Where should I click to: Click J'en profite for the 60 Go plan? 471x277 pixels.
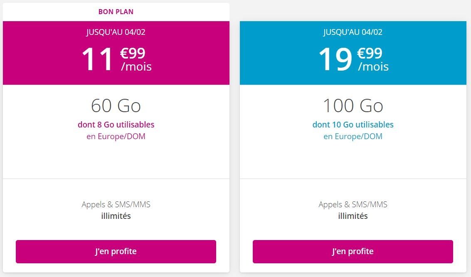pyautogui.click(x=116, y=252)
